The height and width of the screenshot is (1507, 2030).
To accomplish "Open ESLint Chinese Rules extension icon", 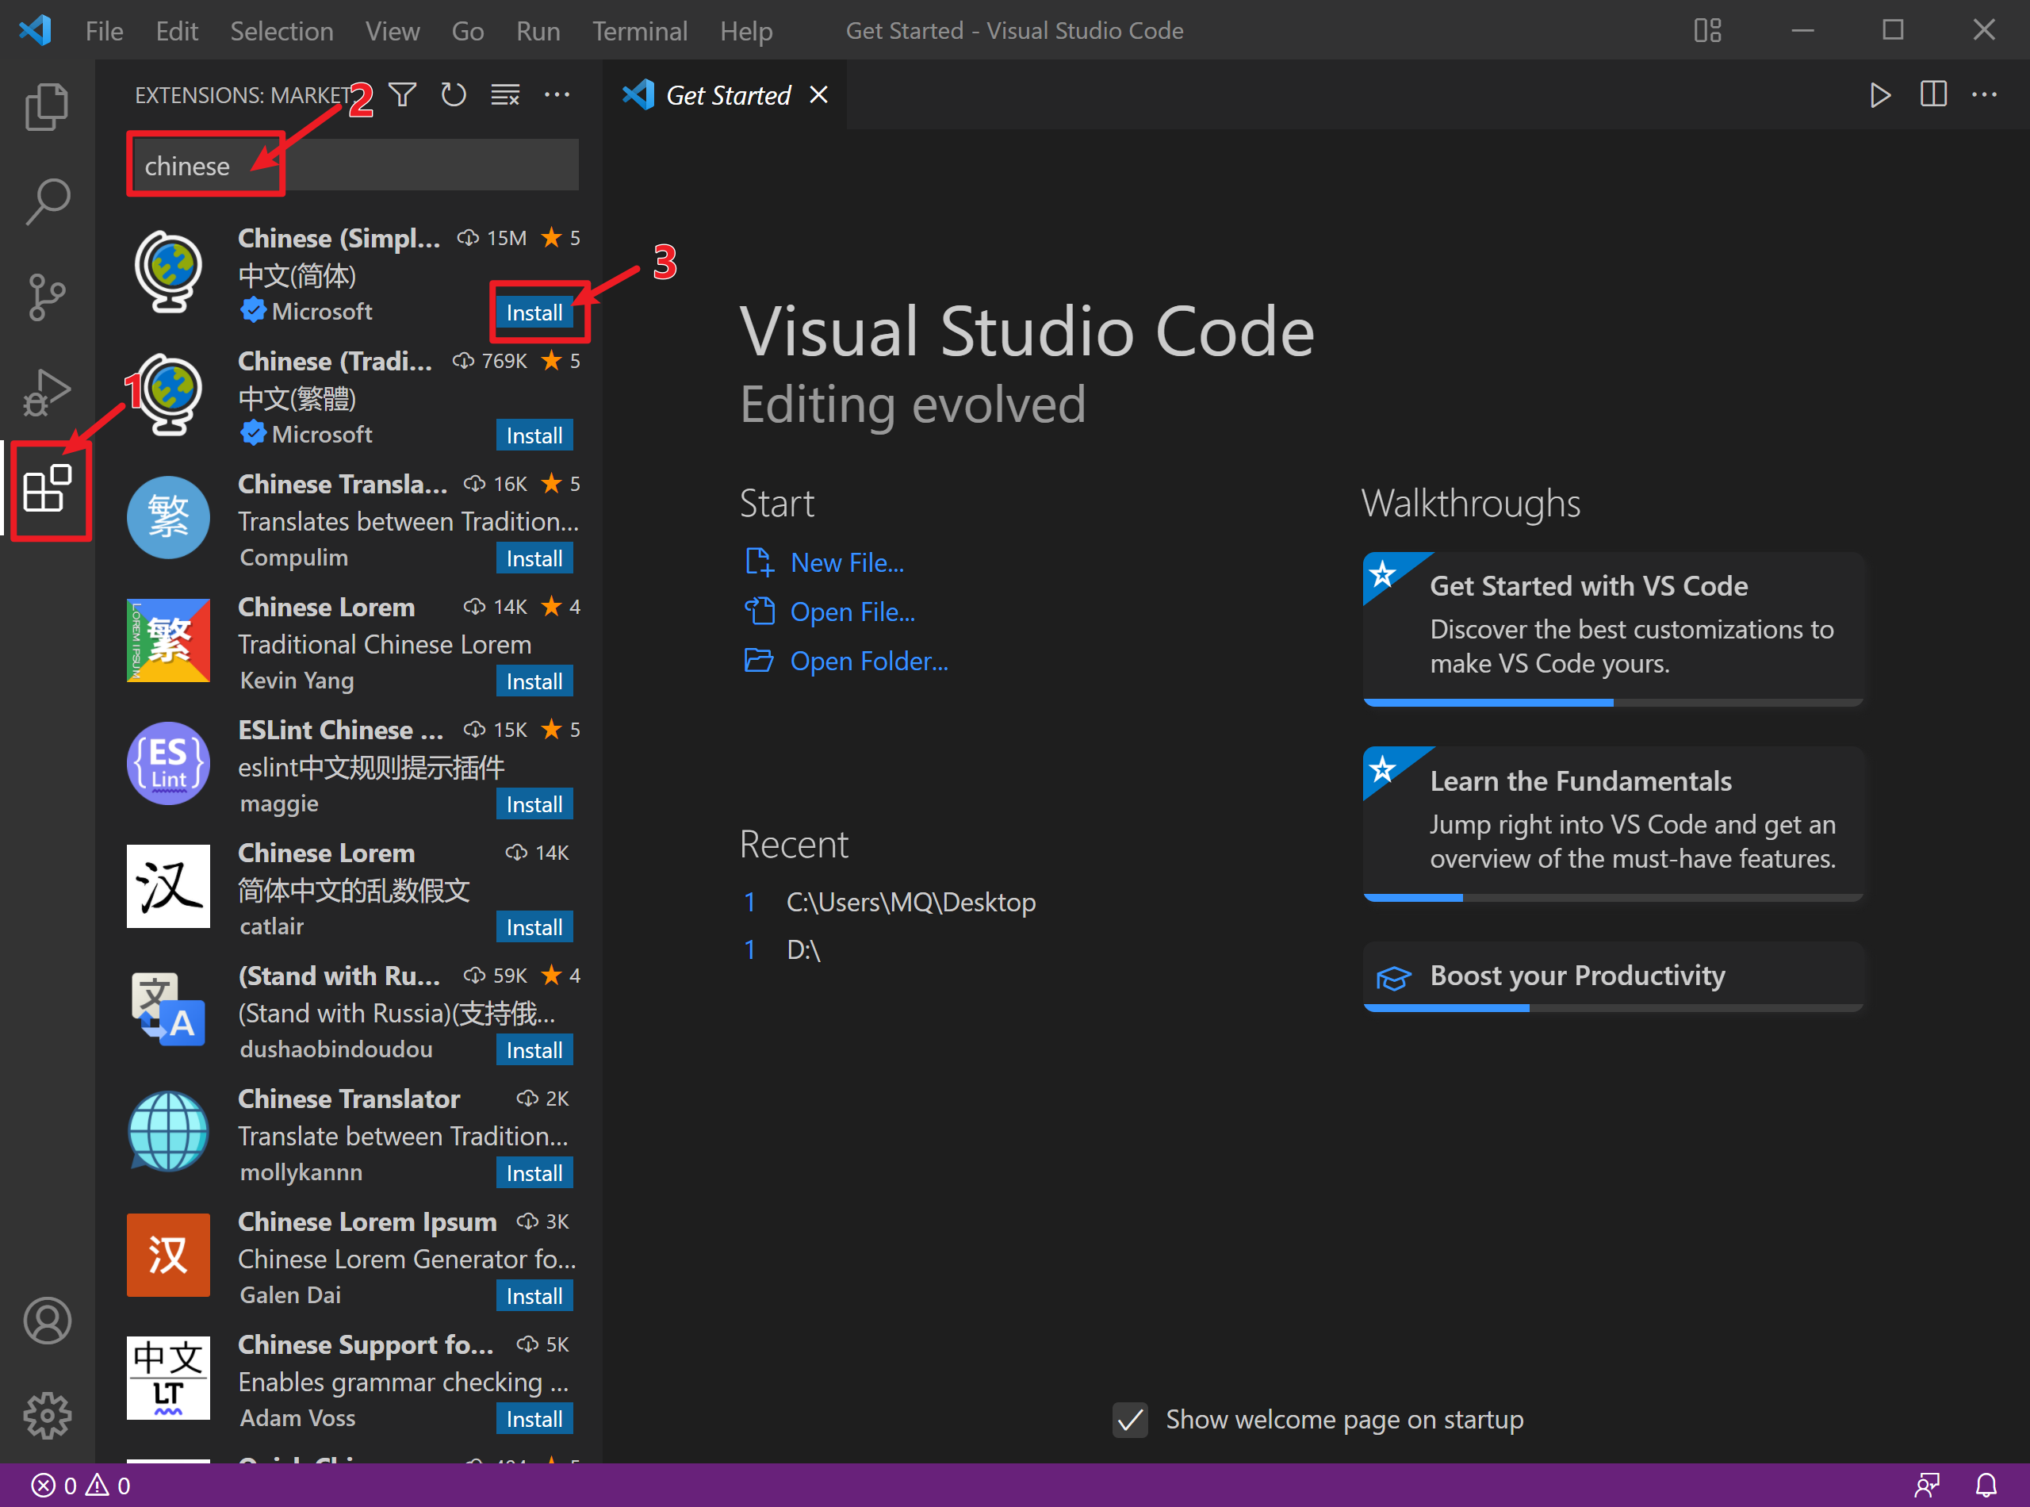I will (x=168, y=764).
